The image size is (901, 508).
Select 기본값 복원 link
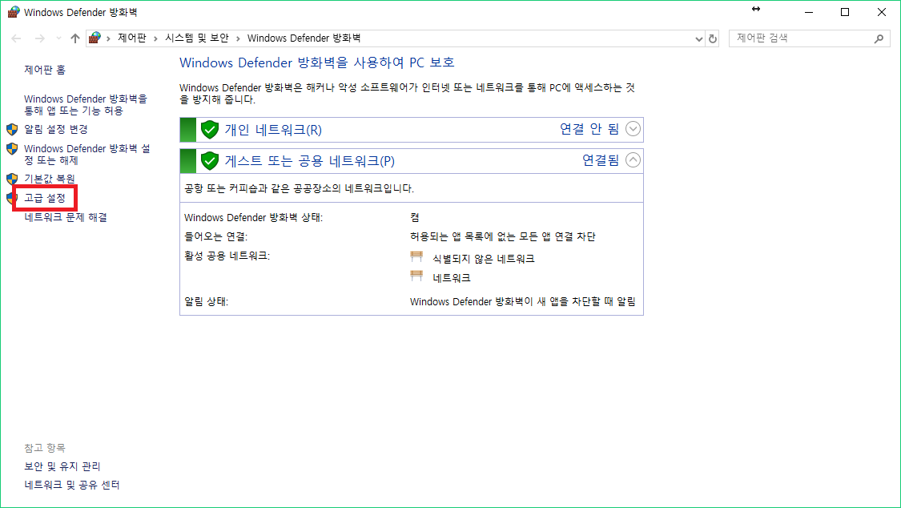pos(50,179)
